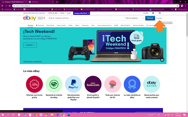
Task: Open Ocio category tab
Action: [x=93, y=25]
